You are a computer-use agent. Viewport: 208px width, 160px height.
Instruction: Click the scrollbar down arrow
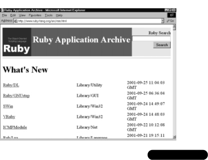click(x=174, y=137)
